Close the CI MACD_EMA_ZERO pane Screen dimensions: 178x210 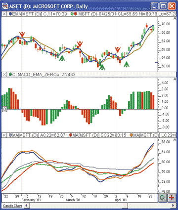click(x=4, y=75)
